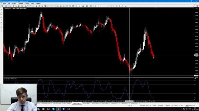Open the Вид menu

(9, 3)
